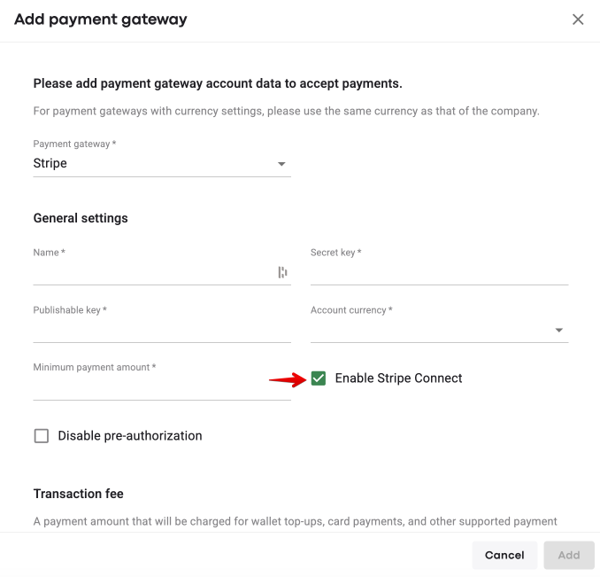Uncheck the Enable Stripe Connect checkbox
600x577 pixels.
pyautogui.click(x=319, y=378)
